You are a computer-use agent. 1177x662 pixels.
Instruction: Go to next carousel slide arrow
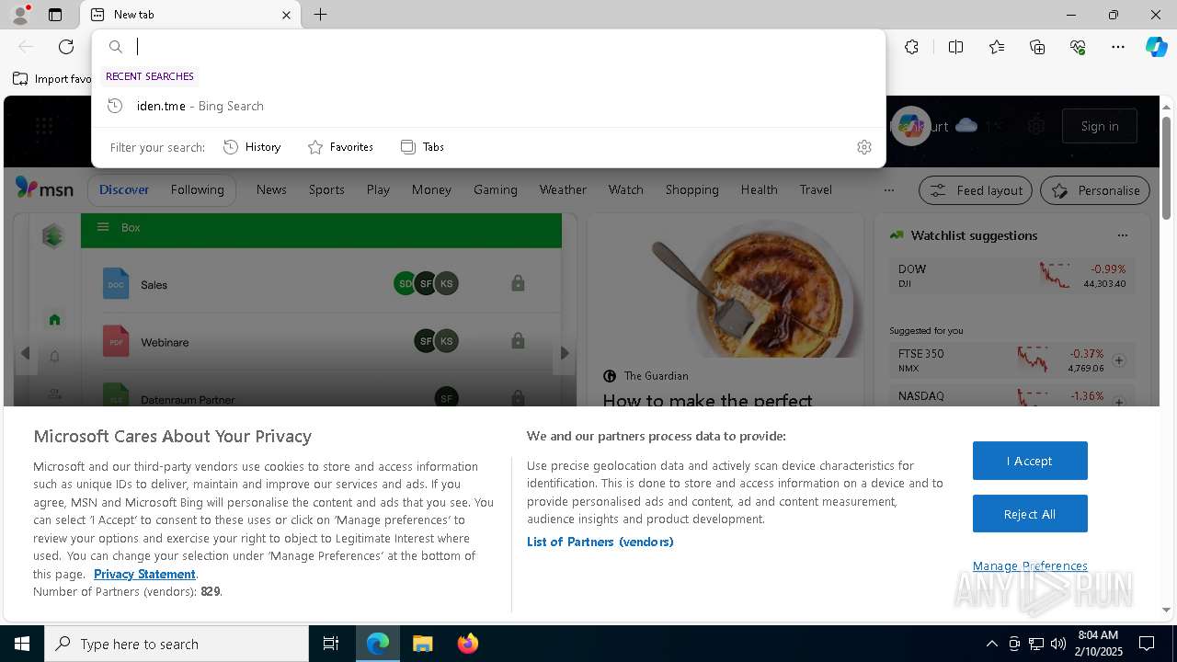coord(565,353)
